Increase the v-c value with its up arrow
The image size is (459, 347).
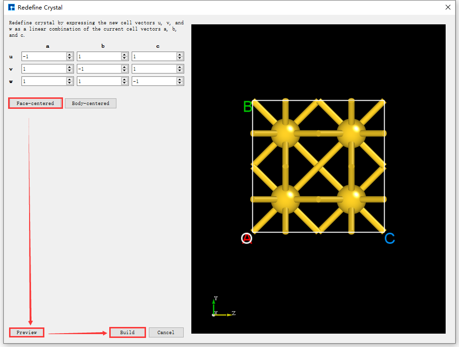(x=179, y=66)
